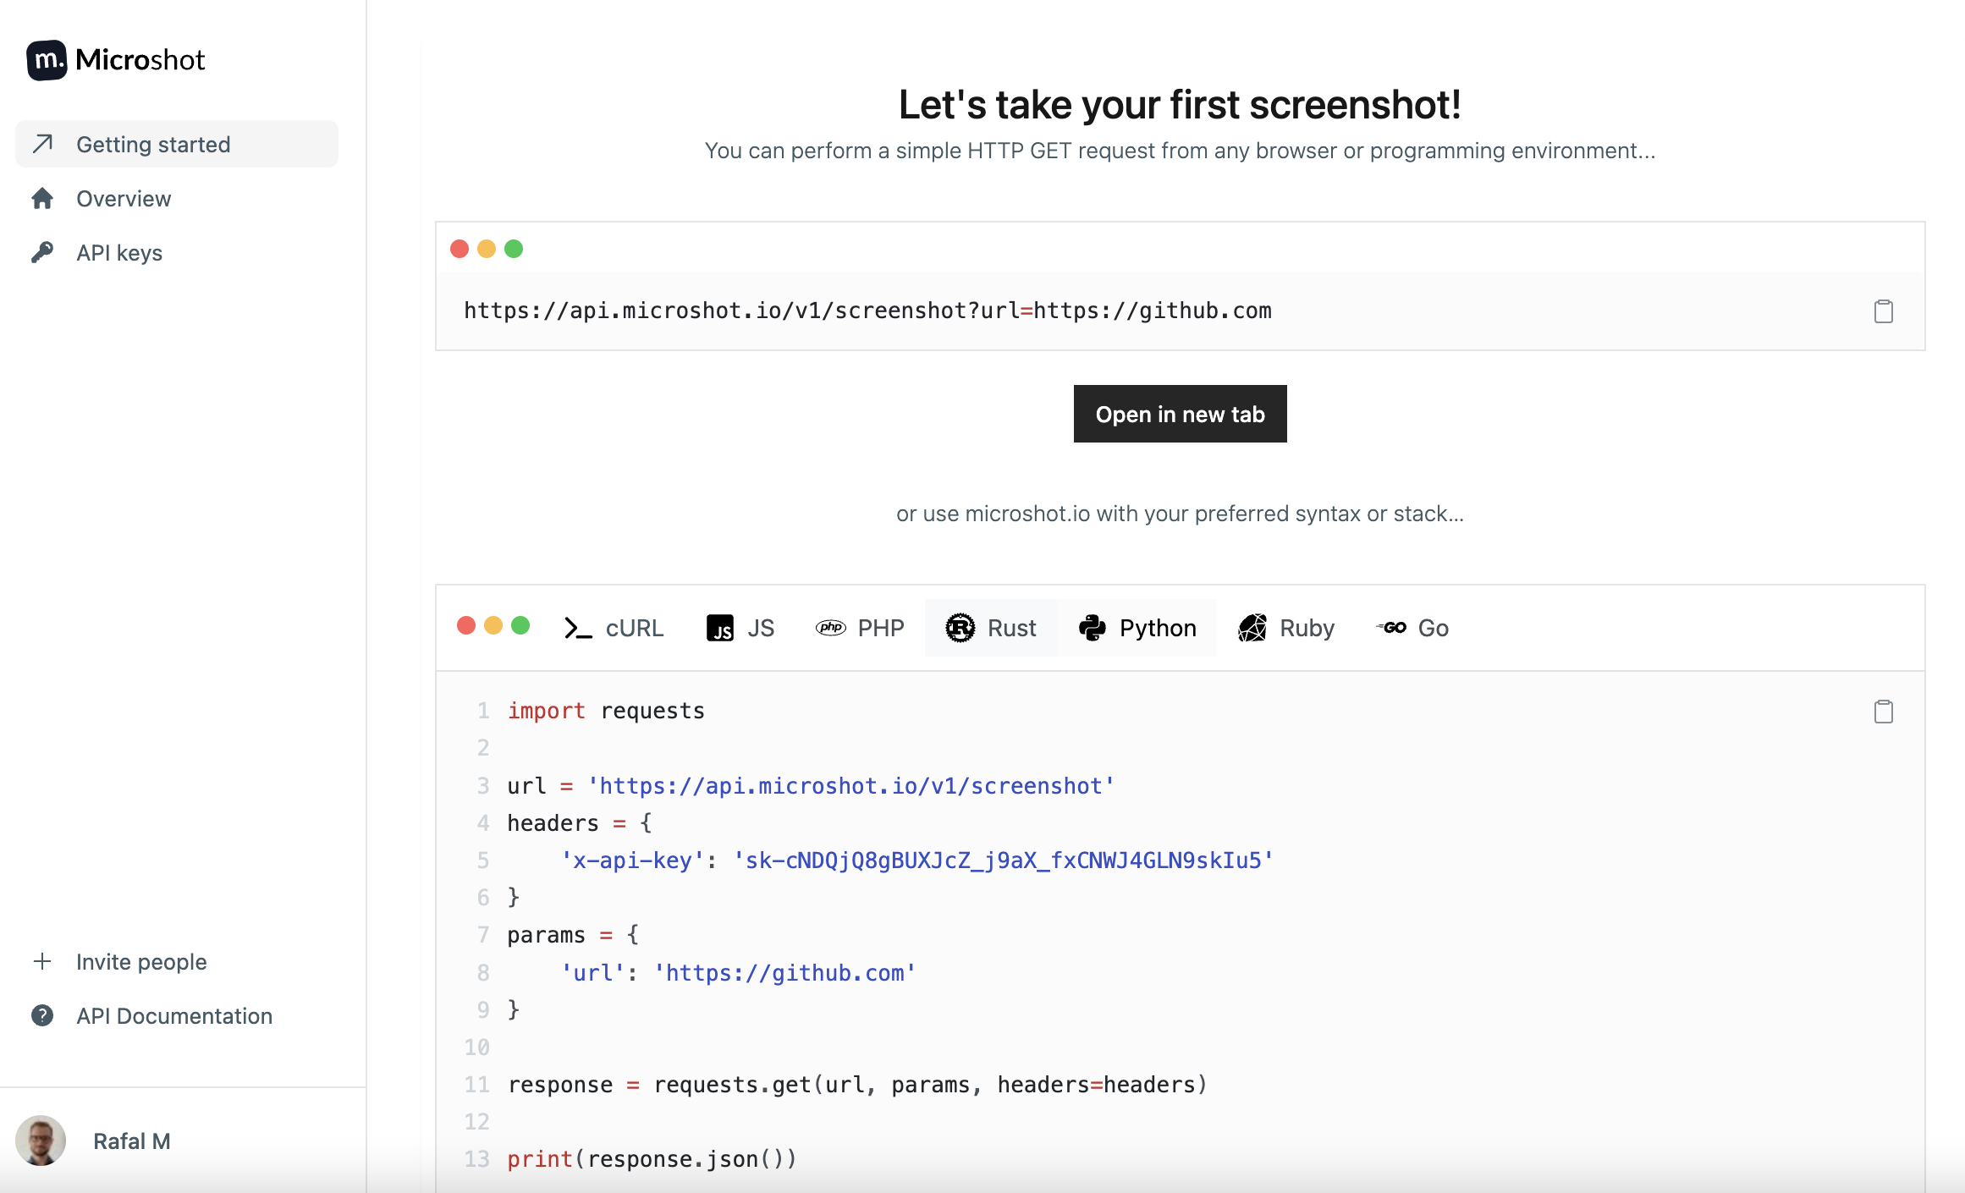Switch to the Rust tab
Viewport: 1965px width, 1193px height.
click(x=991, y=628)
